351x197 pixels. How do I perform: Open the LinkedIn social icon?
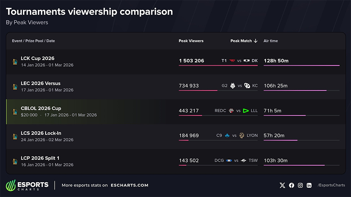tap(309, 185)
